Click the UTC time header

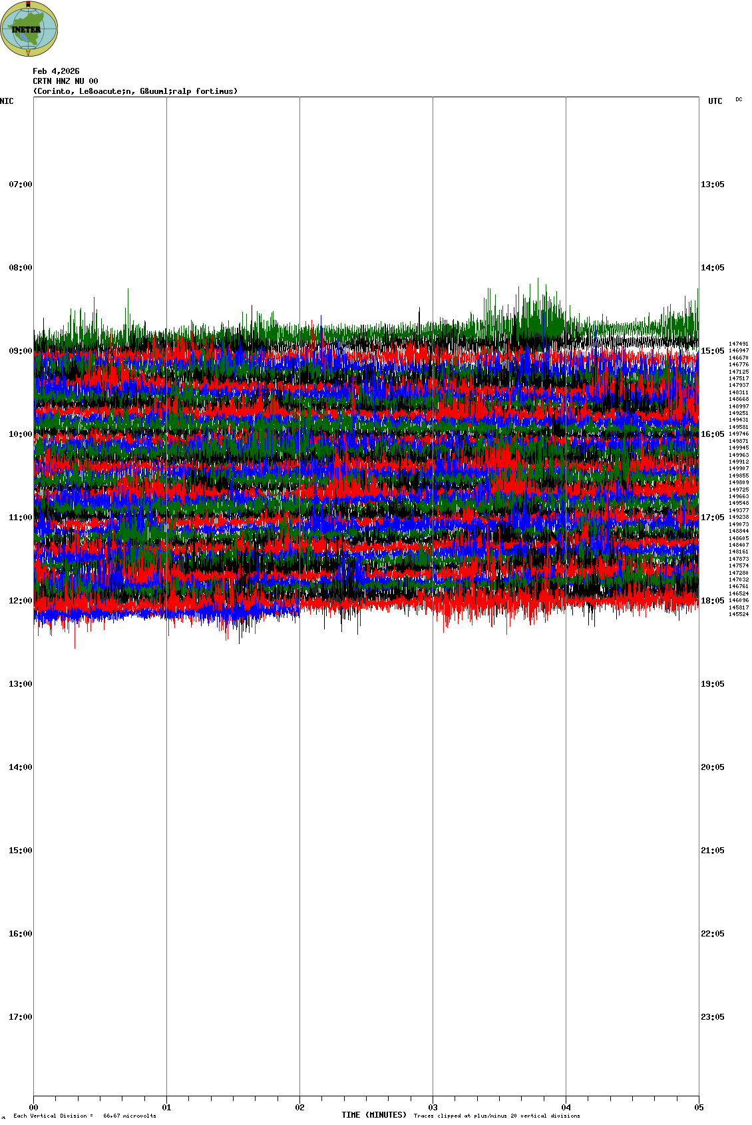tap(715, 101)
